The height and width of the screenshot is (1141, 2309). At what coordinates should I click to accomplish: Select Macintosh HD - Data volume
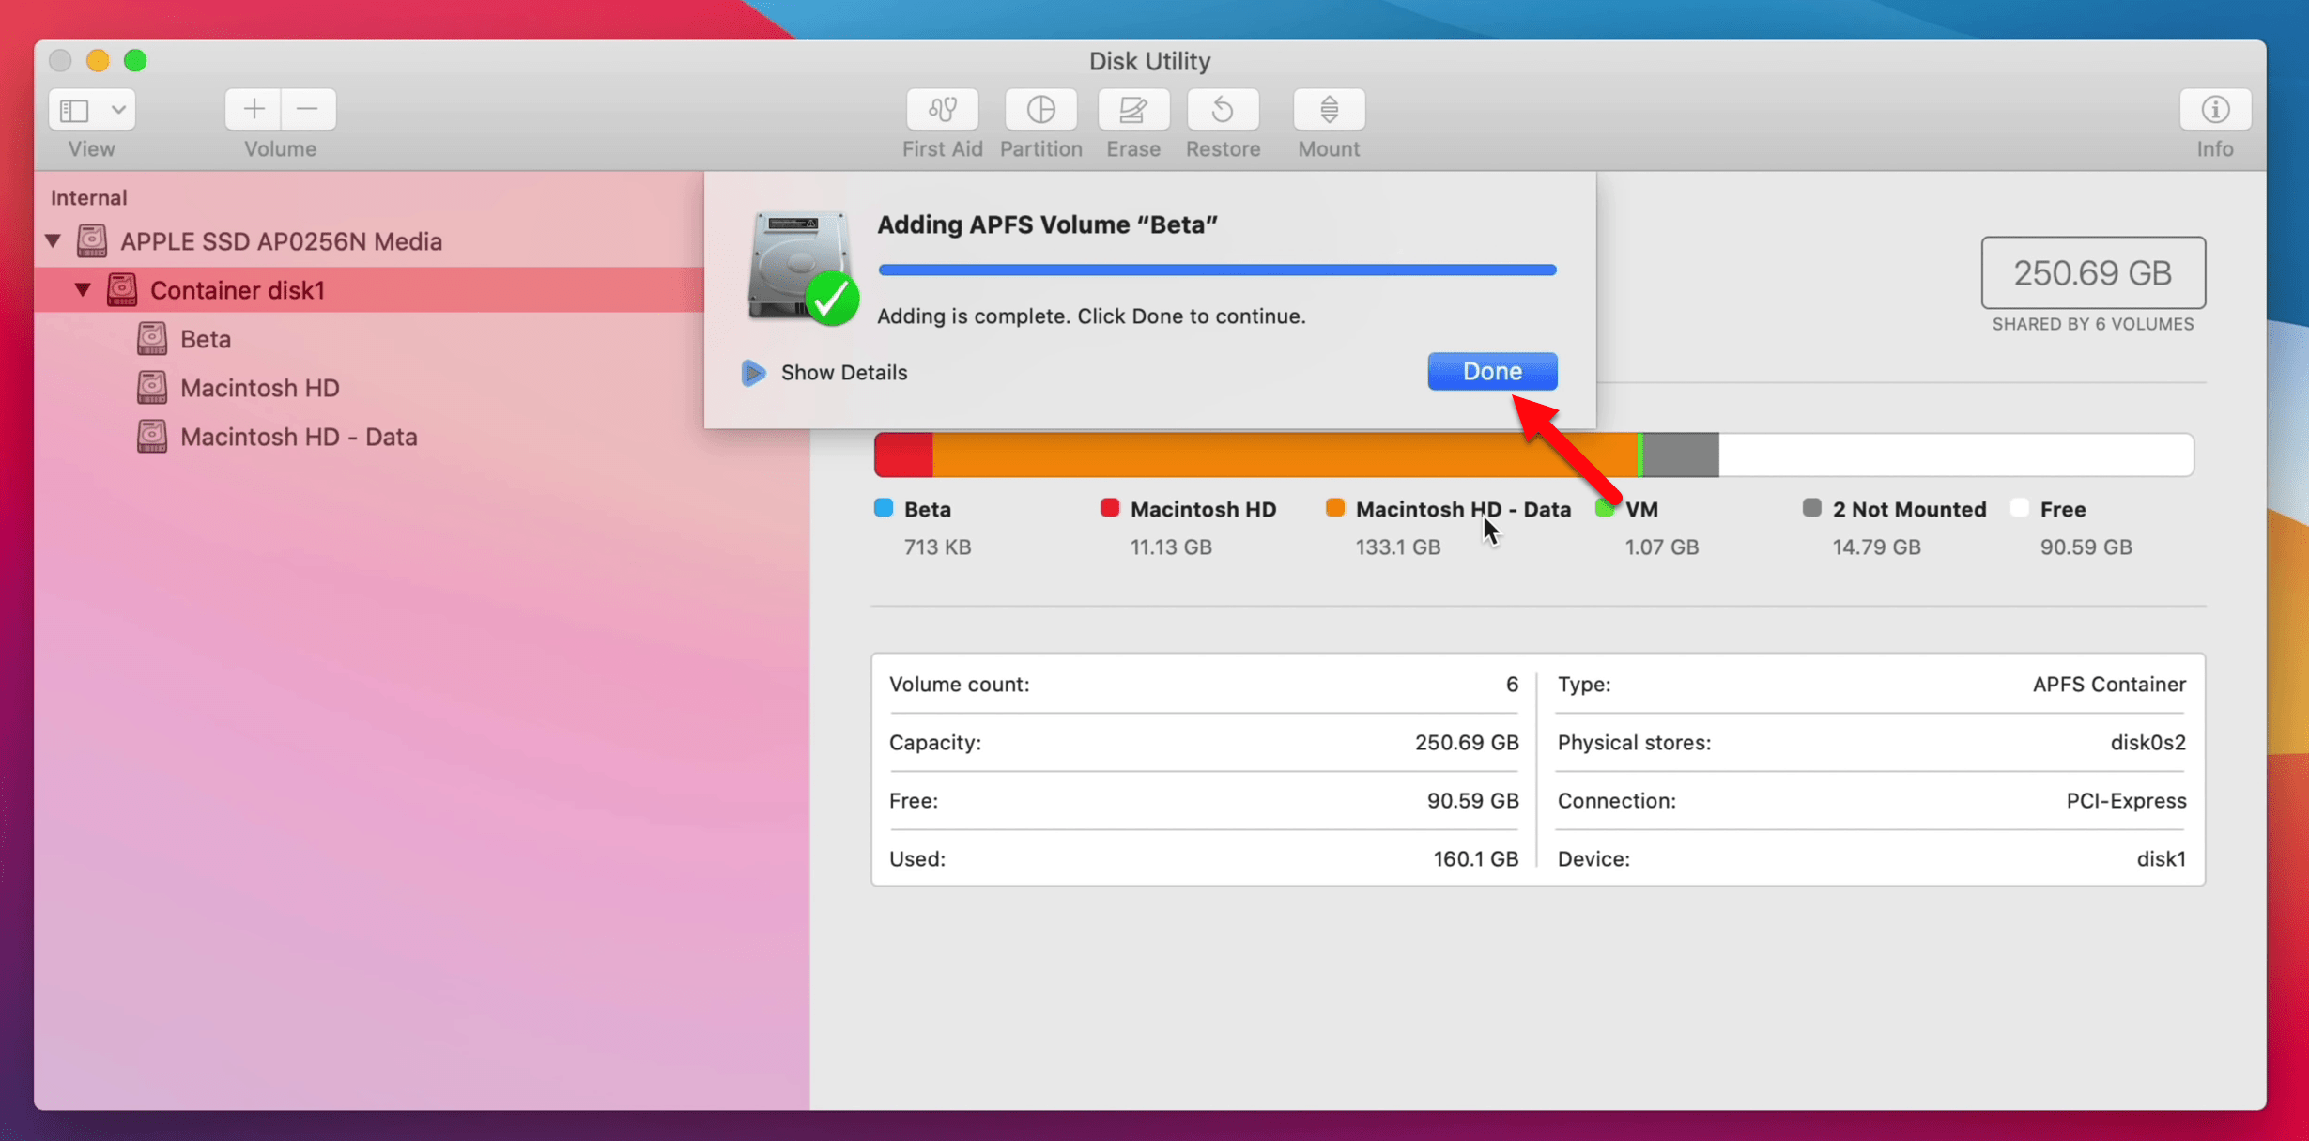click(x=299, y=437)
